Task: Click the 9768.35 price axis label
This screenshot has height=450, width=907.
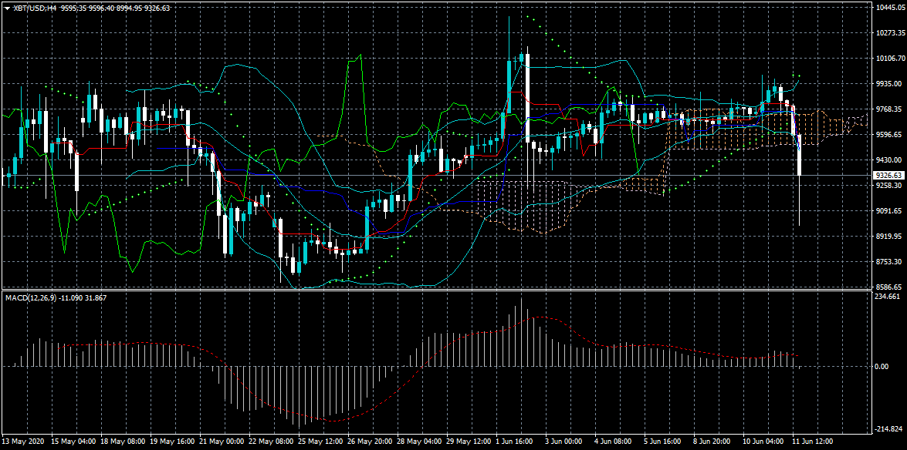Action: tap(889, 109)
